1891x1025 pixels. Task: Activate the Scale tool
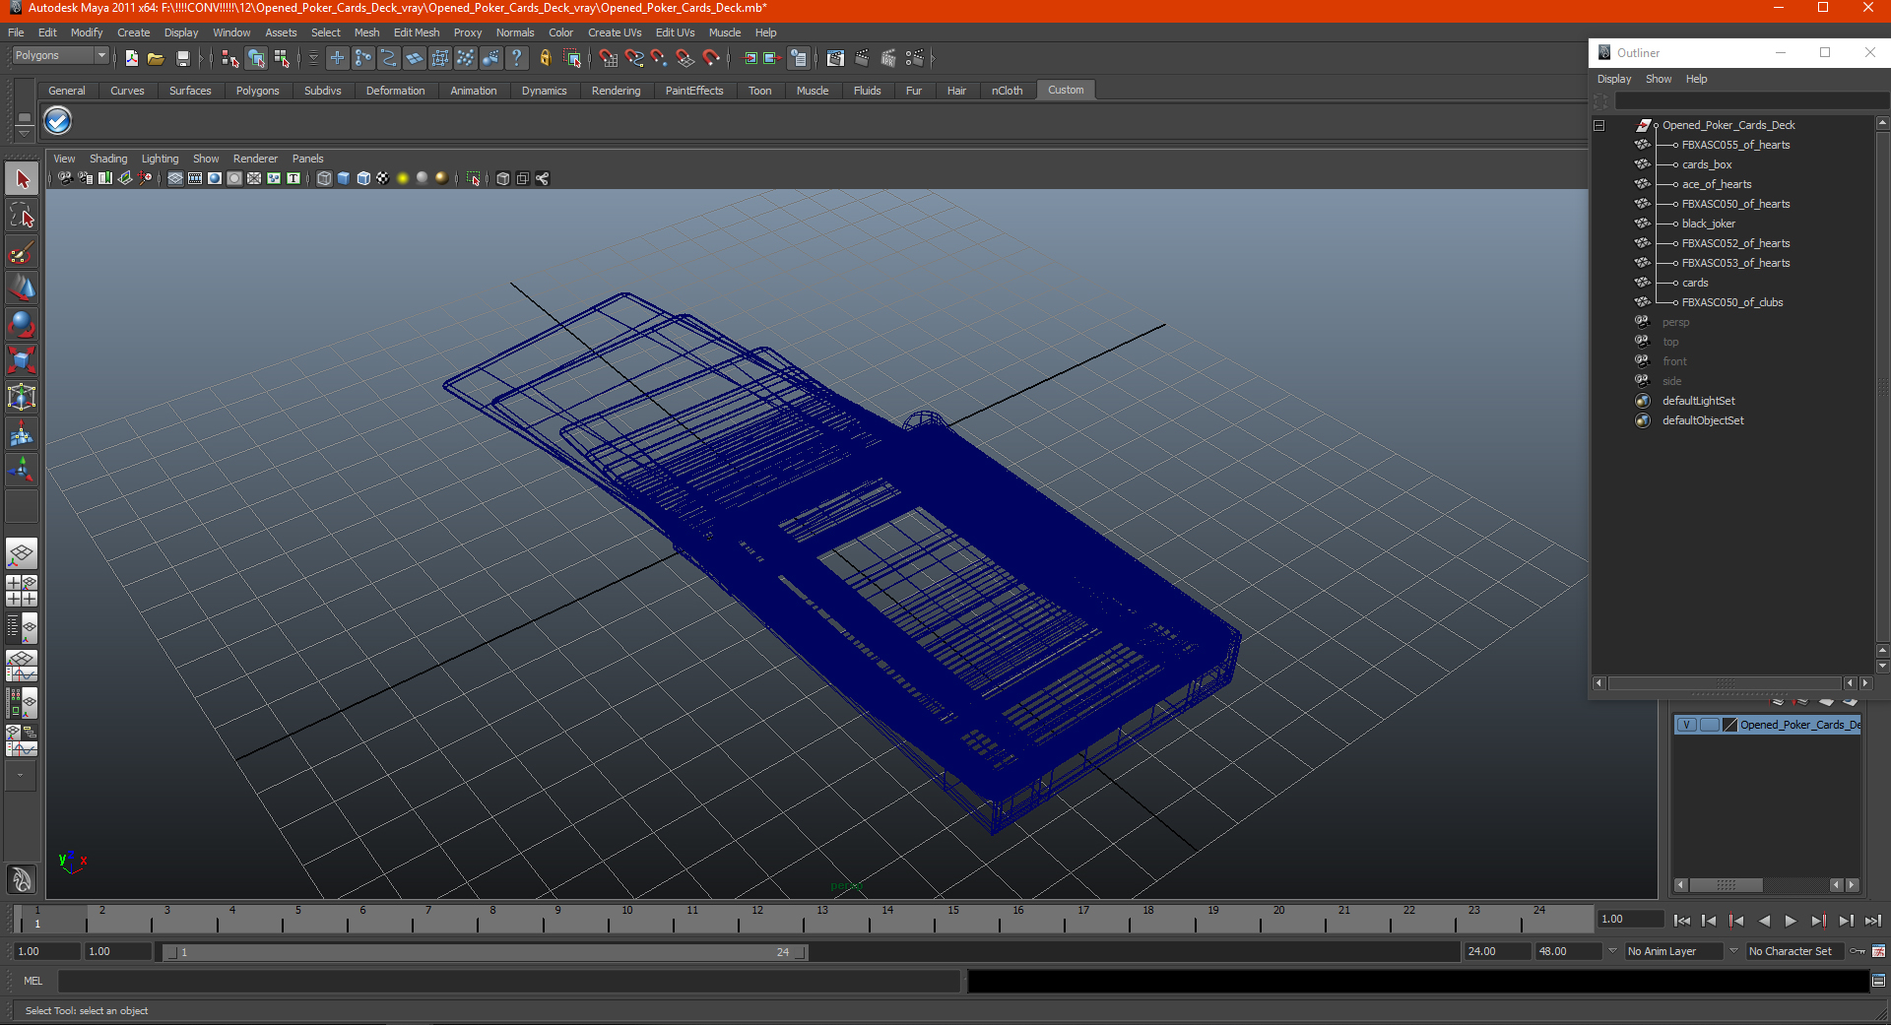[x=22, y=360]
